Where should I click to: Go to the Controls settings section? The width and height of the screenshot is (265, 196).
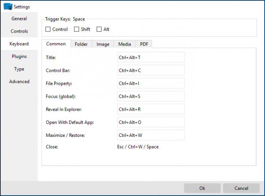pyautogui.click(x=19, y=31)
